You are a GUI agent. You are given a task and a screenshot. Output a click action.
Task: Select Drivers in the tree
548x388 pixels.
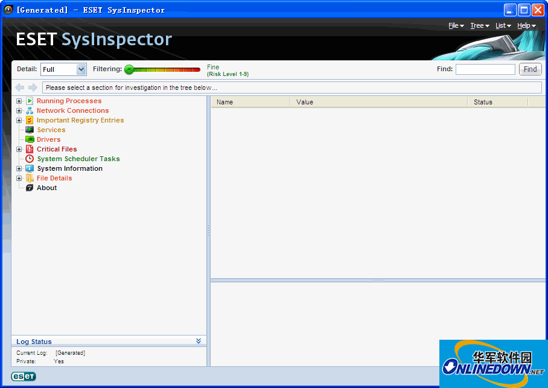(x=48, y=139)
